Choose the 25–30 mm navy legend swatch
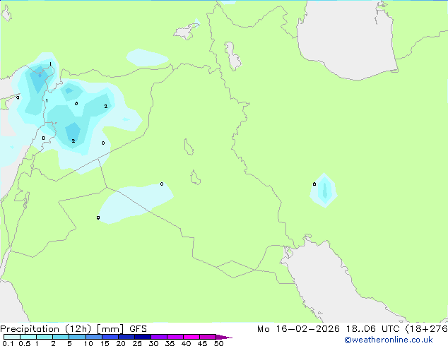This screenshot has width=448, height=346. pos(142,337)
